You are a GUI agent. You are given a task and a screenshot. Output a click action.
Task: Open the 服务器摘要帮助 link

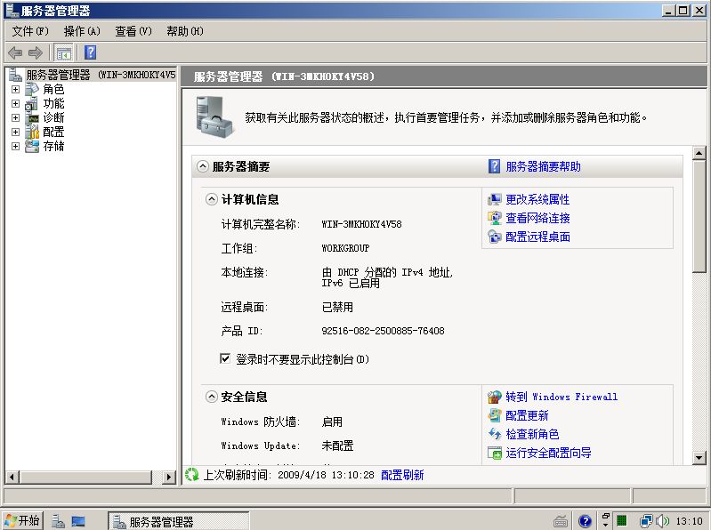[x=543, y=166]
